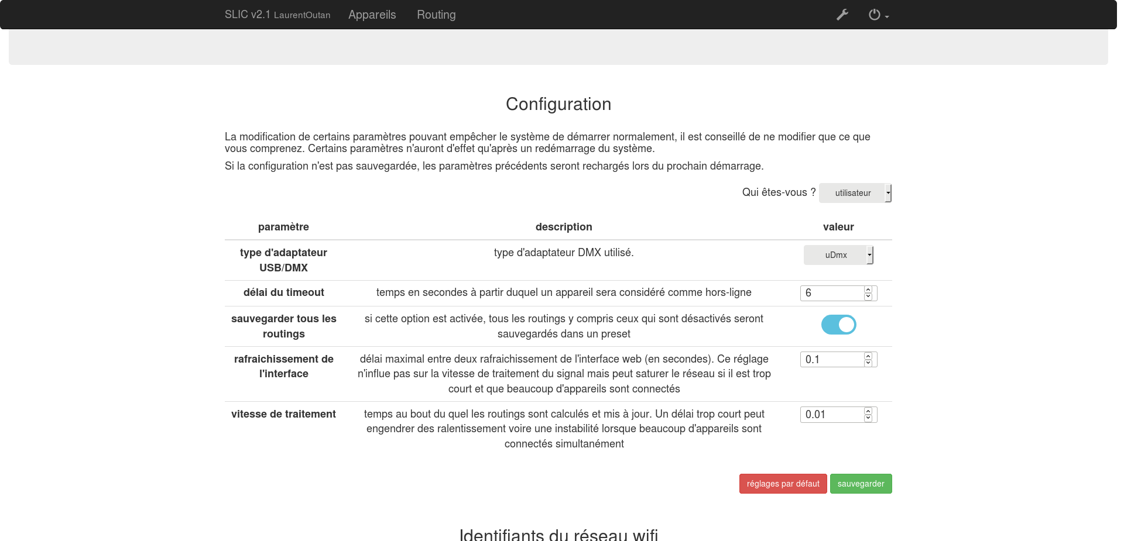Viewport: 1124px width, 541px height.
Task: Increase rafraichissement de l'interface value
Action: pyautogui.click(x=868, y=356)
